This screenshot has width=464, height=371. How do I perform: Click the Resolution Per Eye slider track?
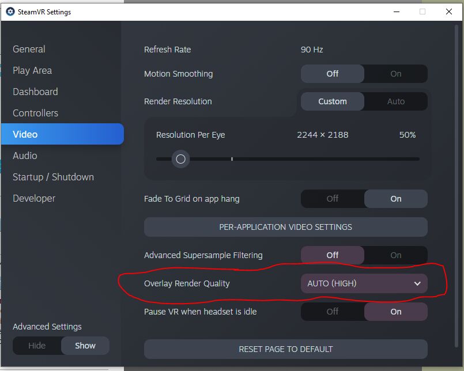288,159
